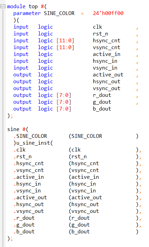
Task: Click the (clk signal argument
Action: [74, 150]
